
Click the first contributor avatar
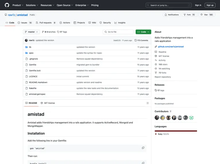(157, 118)
